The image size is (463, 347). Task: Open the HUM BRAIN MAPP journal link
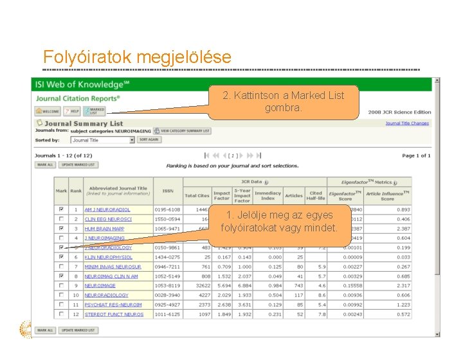point(104,229)
